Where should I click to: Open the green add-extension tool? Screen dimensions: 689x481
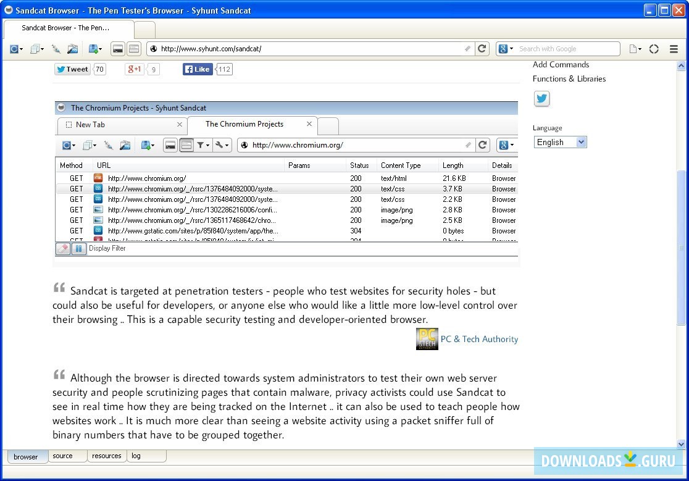click(93, 48)
